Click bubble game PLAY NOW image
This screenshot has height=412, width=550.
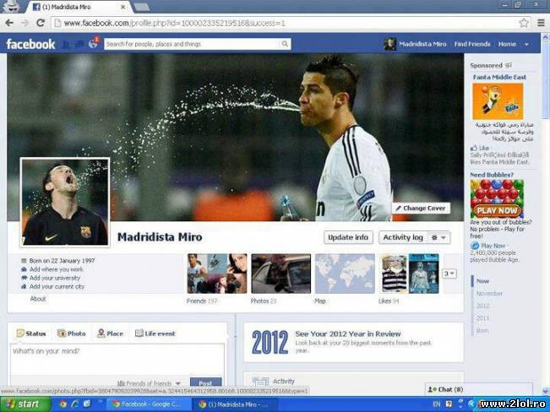click(x=497, y=198)
